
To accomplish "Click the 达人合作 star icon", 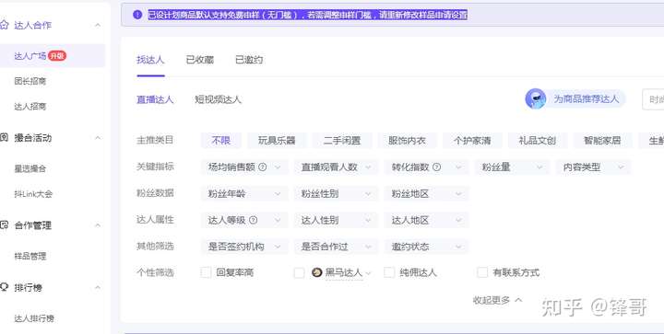I will 5,25.
